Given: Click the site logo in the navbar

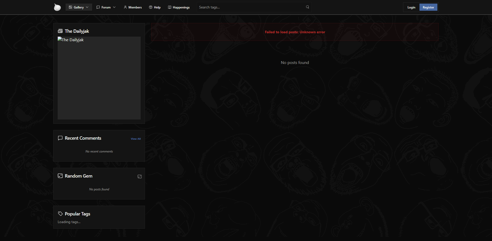Looking at the screenshot, I should pyautogui.click(x=57, y=7).
